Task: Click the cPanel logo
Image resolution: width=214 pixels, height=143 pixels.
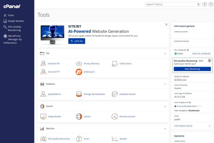Action: click(x=12, y=6)
